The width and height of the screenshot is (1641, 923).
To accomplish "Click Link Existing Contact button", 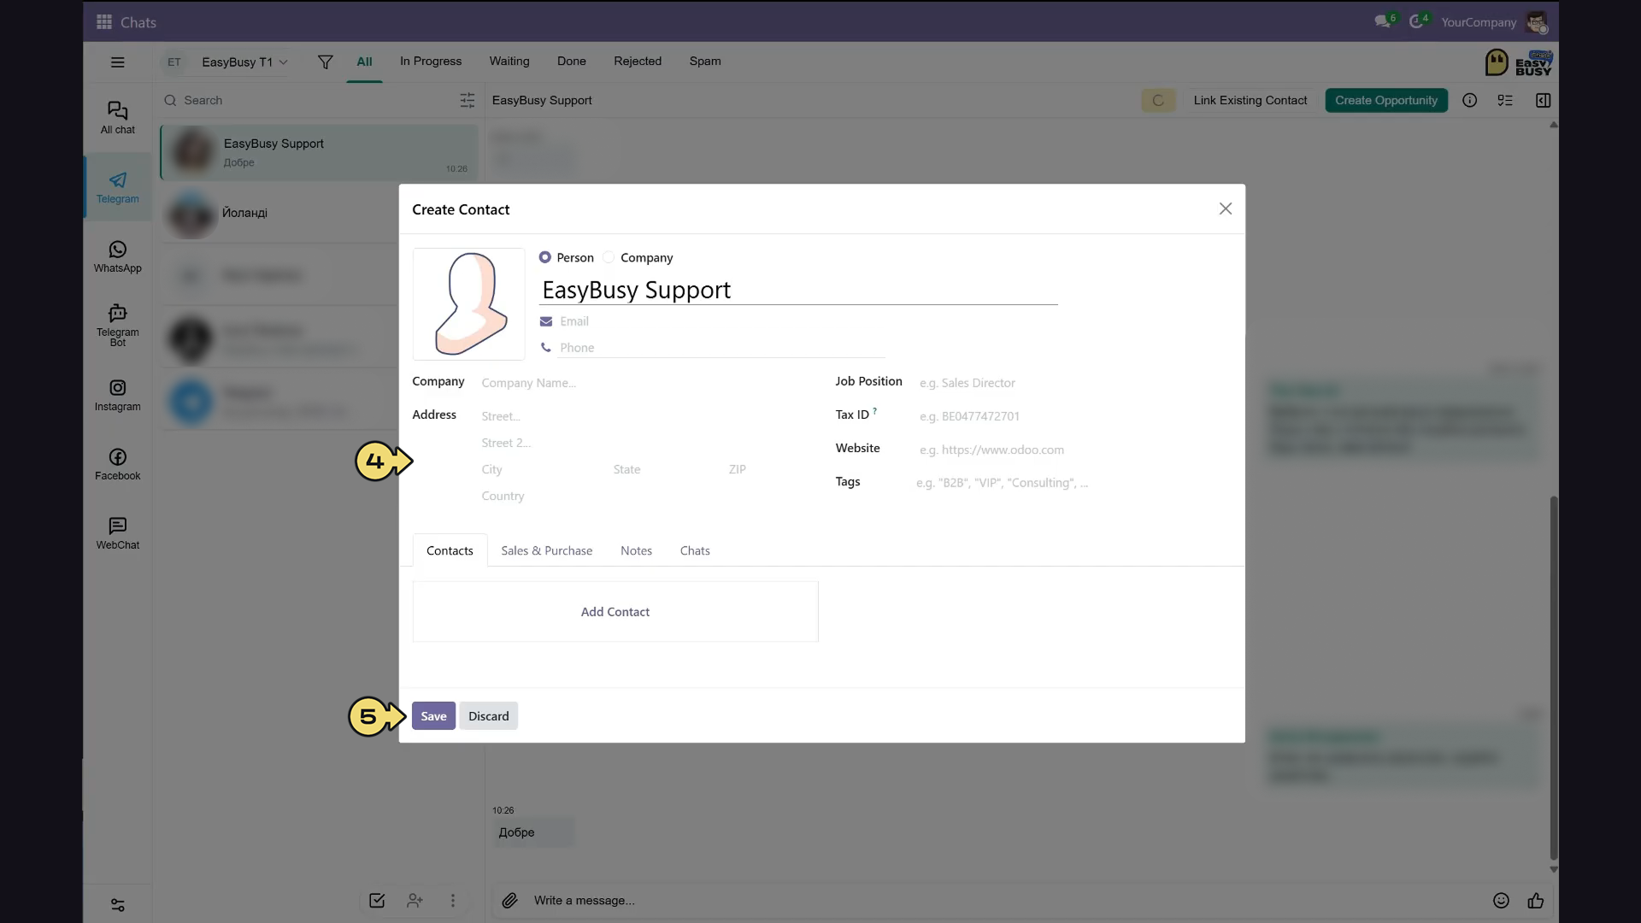I will pos(1250,101).
